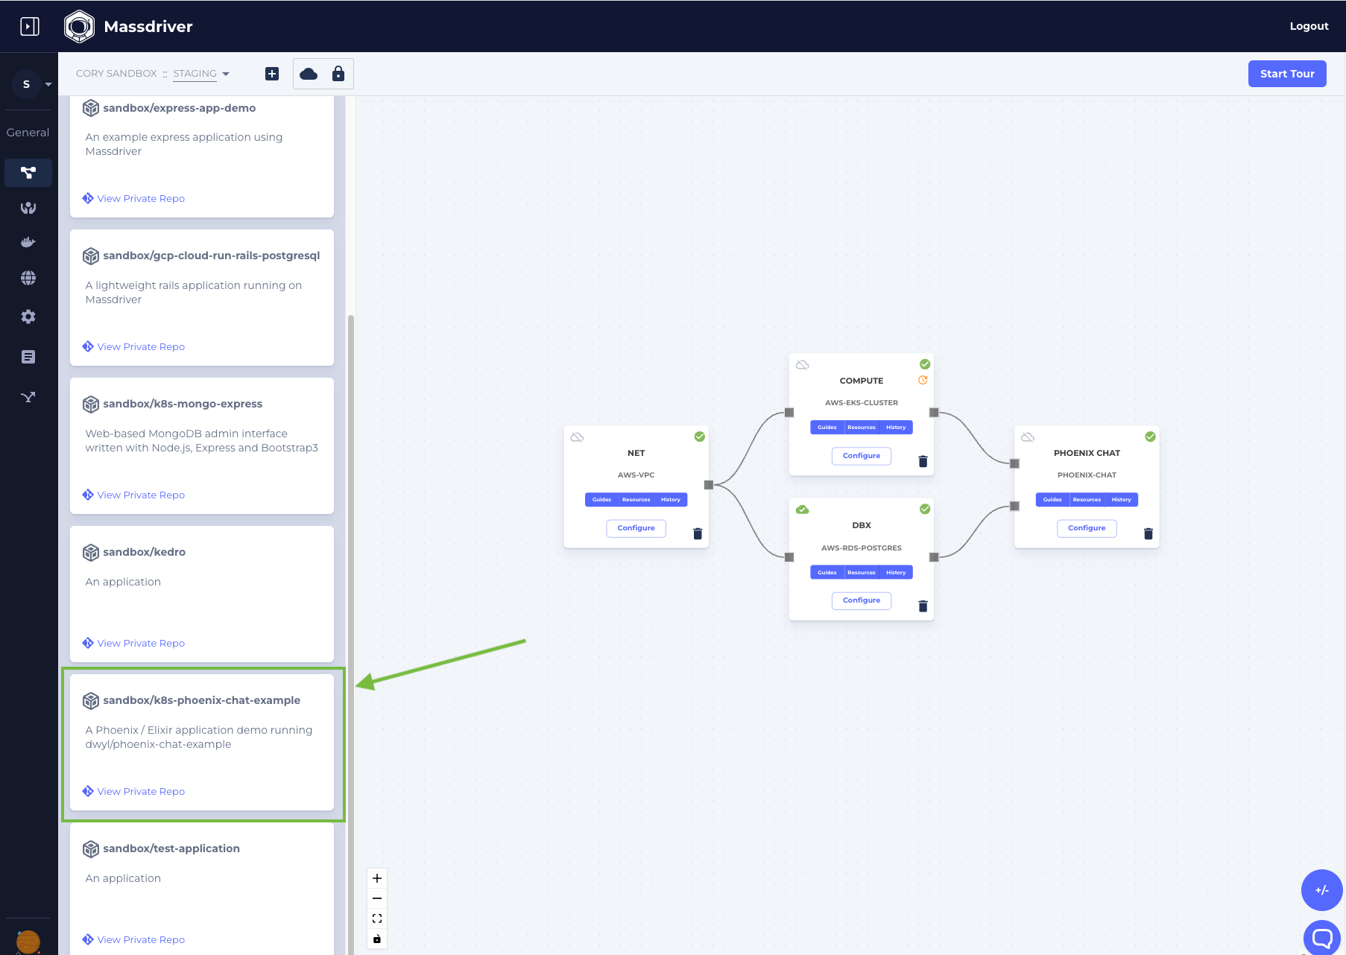Open History tab on the COMPUTE node
Screen dimensions: 1346x955
896,428
